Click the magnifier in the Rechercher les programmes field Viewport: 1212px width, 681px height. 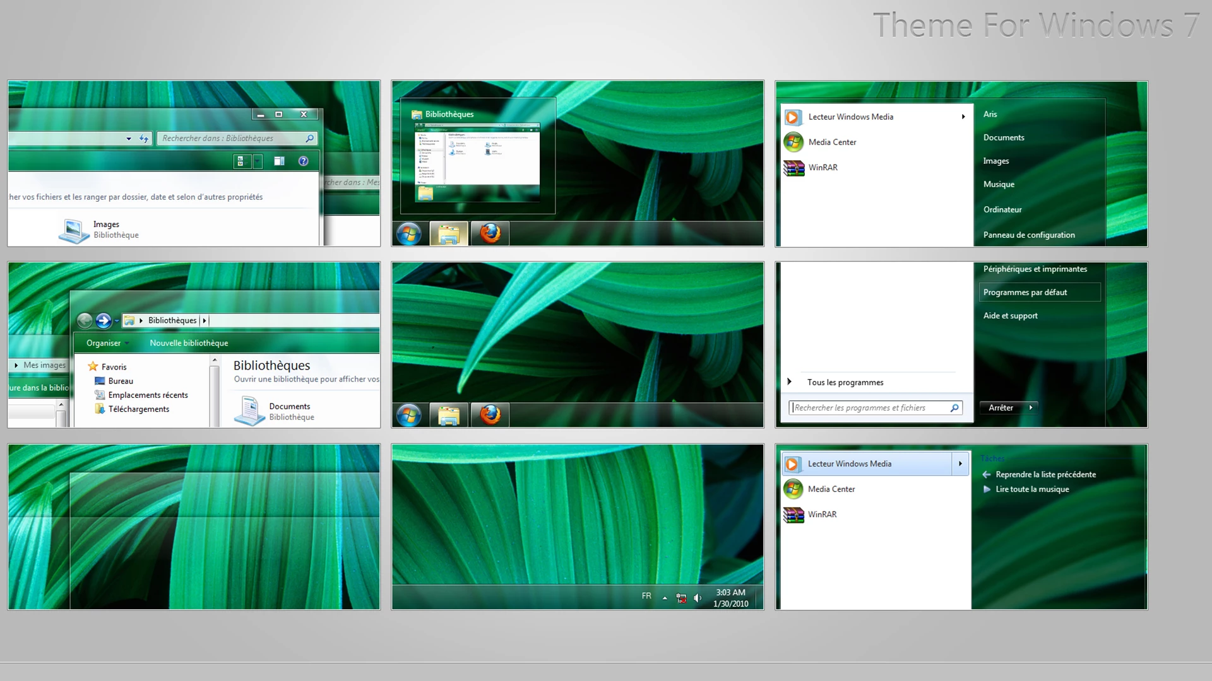954,408
